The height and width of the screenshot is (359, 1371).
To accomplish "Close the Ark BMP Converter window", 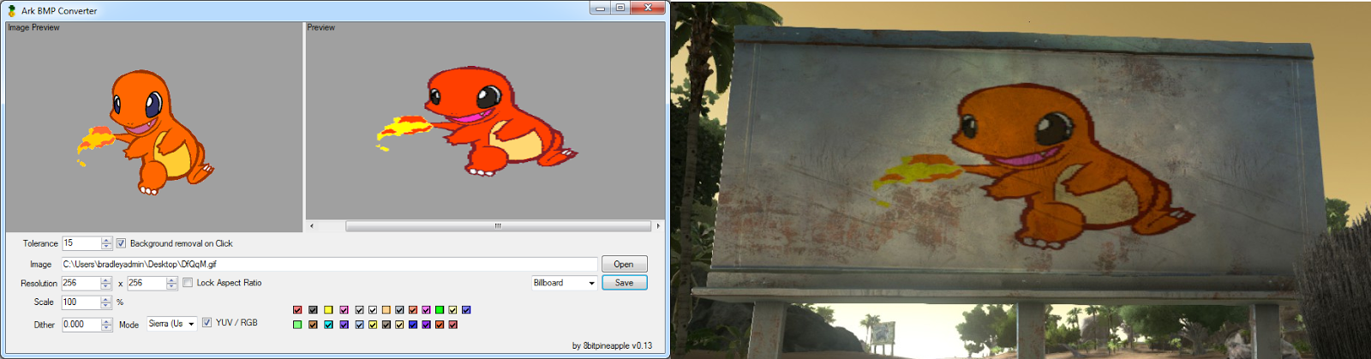I will [648, 8].
